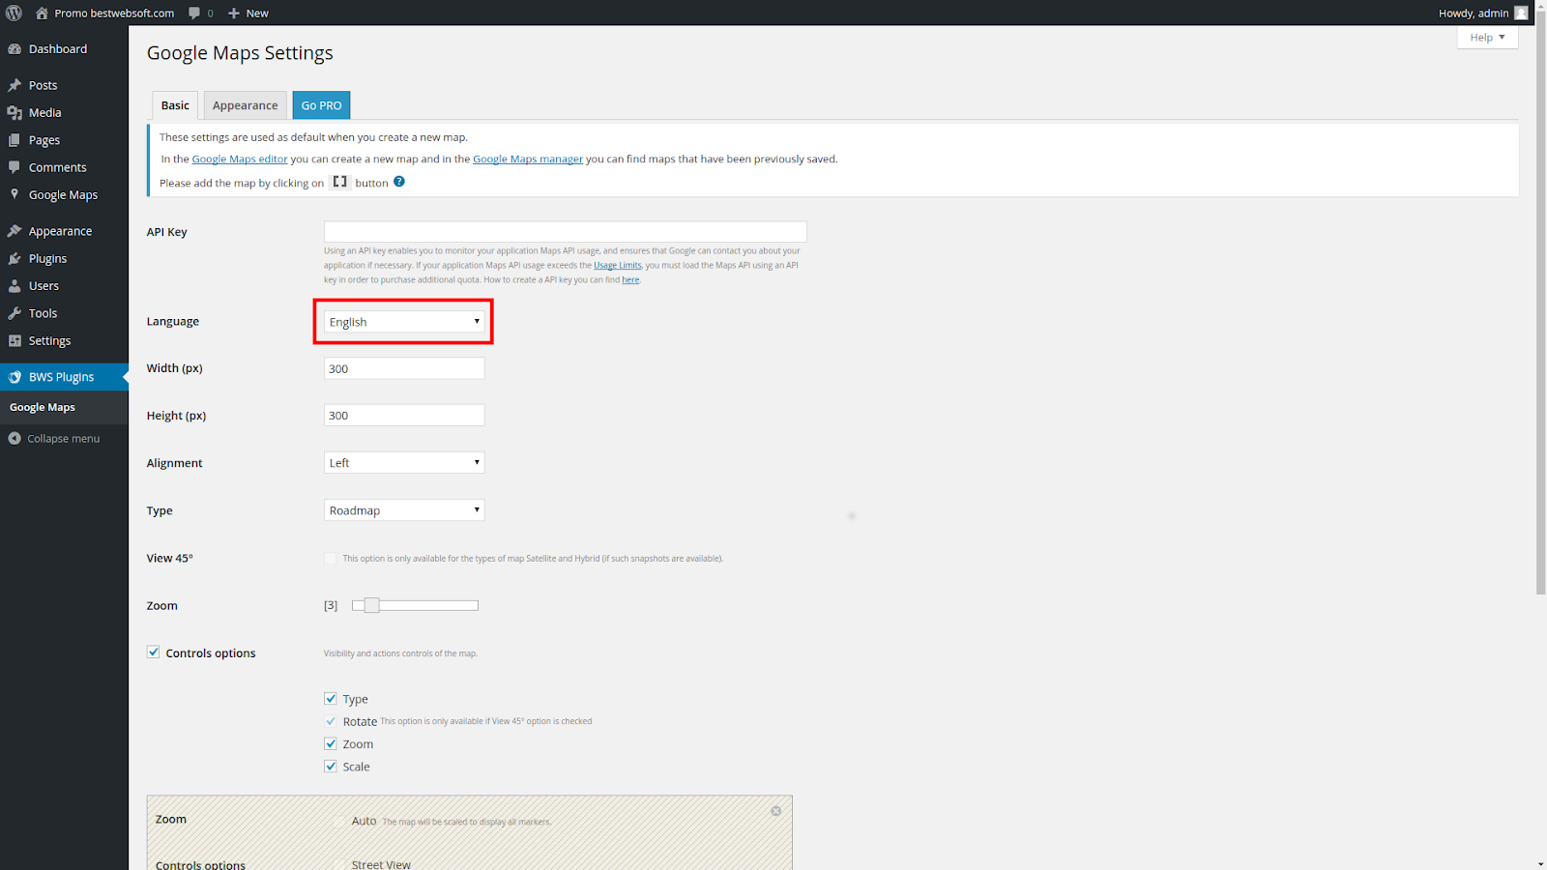Toggle the View 45° checkbox
Screen dimensions: 1547x870
coord(331,558)
